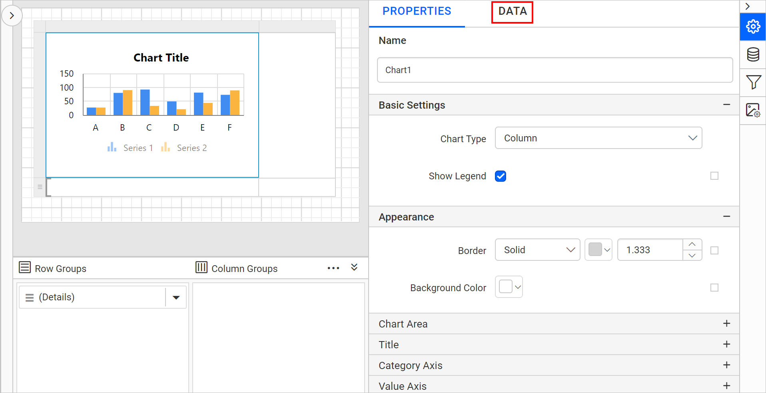
Task: Click the Series 2 legend icon
Action: [166, 147]
